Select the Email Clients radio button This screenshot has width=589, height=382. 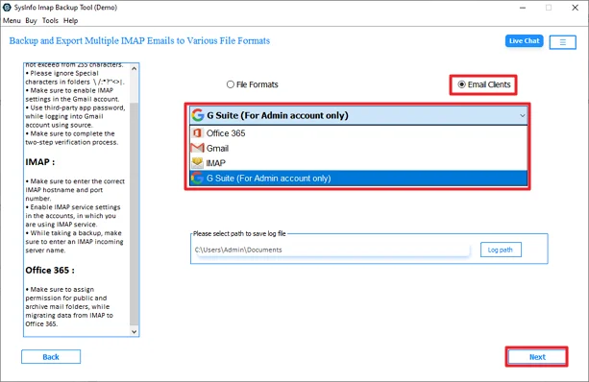pyautogui.click(x=484, y=84)
